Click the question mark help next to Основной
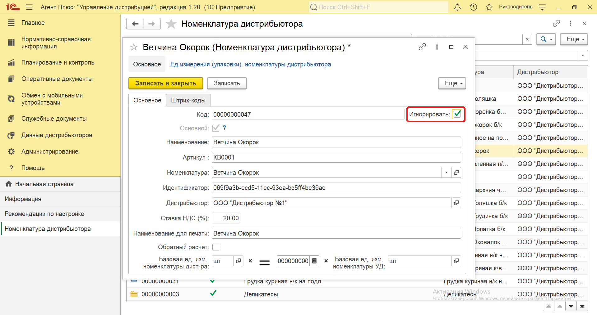Viewport: 597px width, 315px height. (x=224, y=128)
